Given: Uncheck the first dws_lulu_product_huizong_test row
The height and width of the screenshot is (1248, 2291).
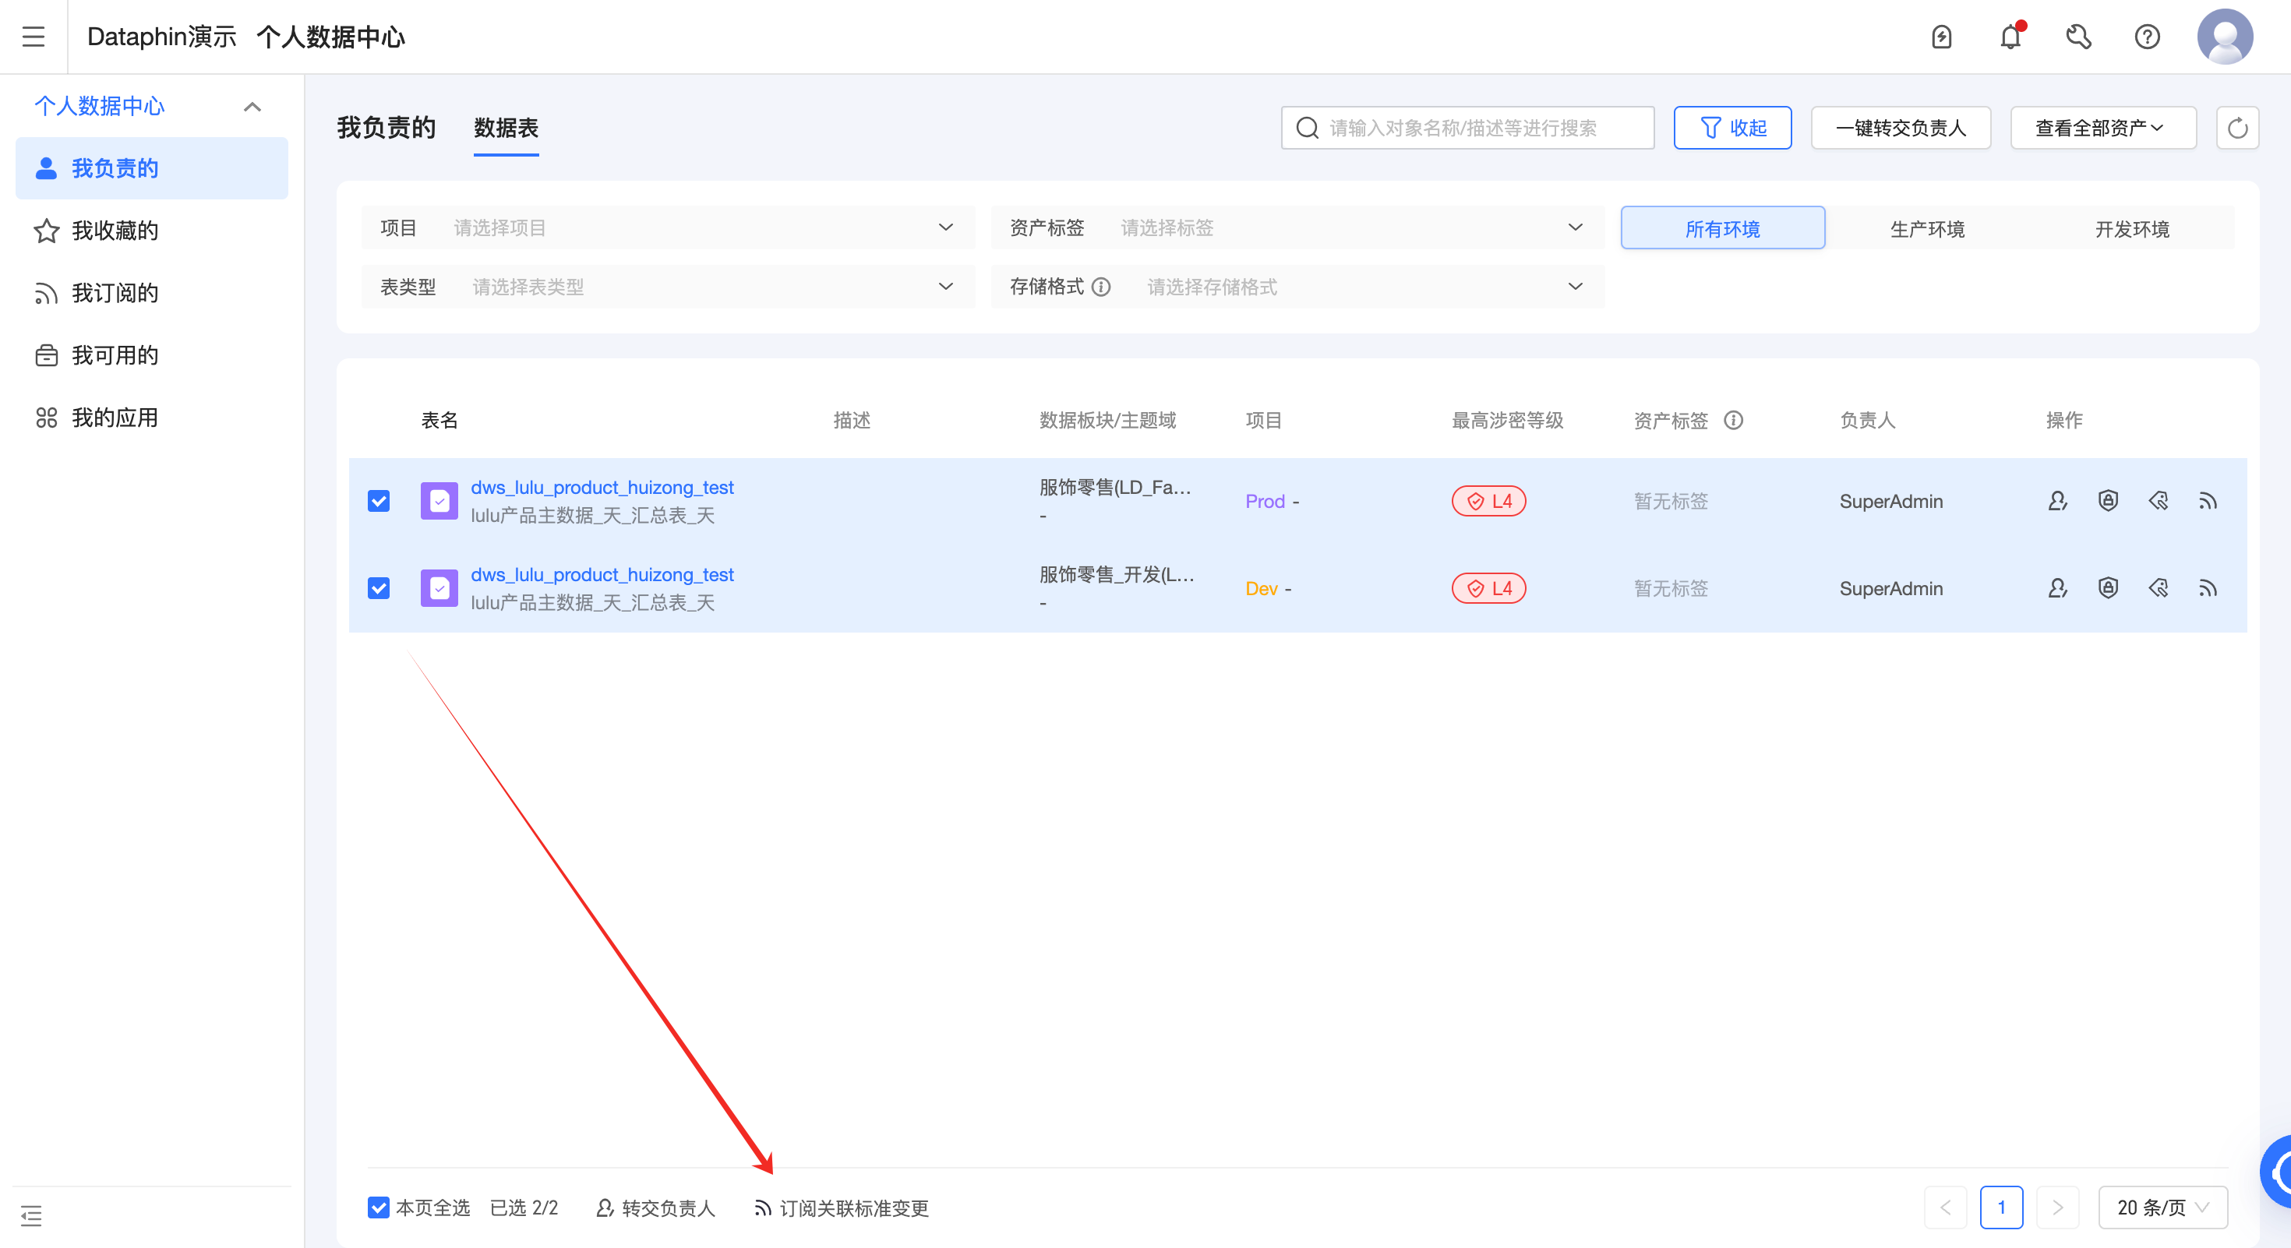Looking at the screenshot, I should point(379,500).
